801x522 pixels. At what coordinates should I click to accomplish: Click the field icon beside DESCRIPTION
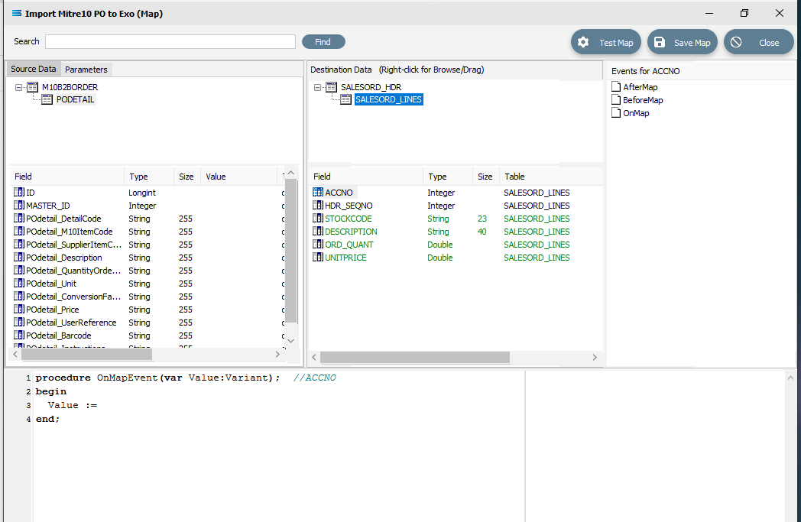(x=318, y=232)
